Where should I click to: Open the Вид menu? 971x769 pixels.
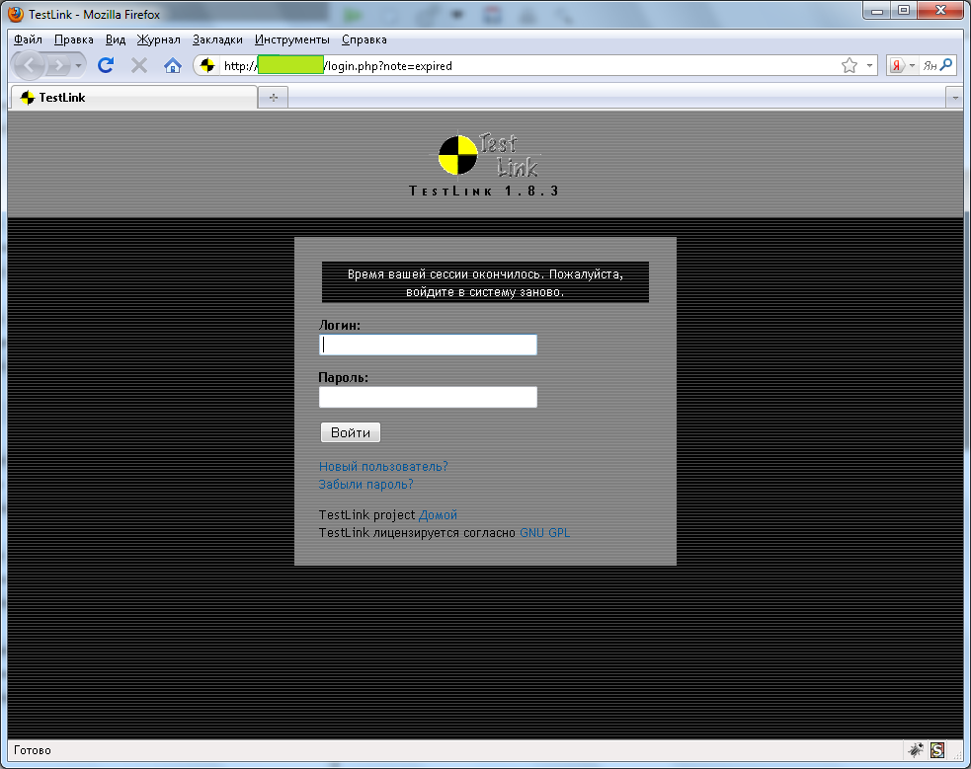[116, 39]
